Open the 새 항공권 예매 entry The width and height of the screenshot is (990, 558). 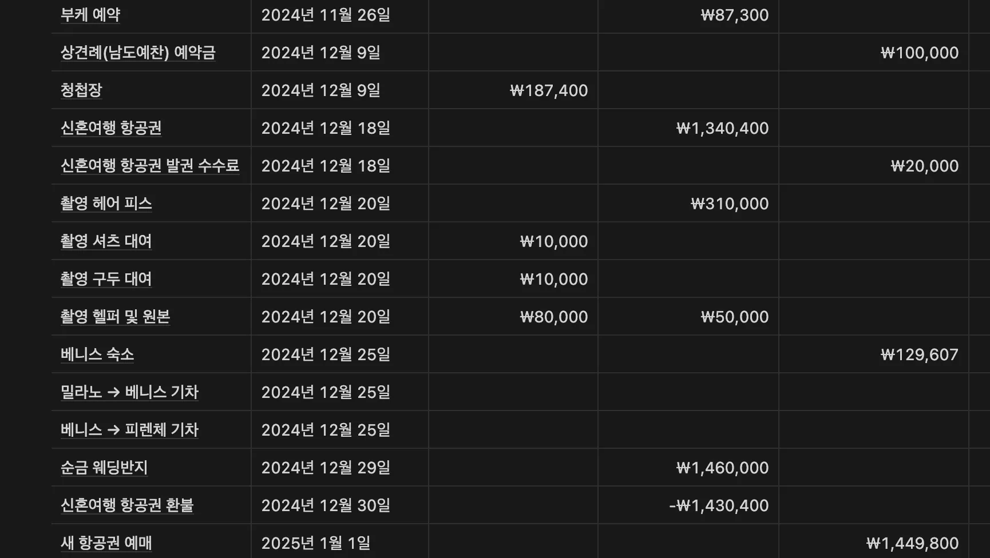106,543
